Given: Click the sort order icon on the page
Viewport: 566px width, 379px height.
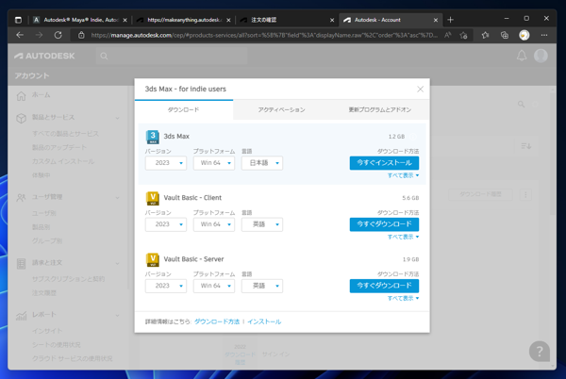Looking at the screenshot, I should click(526, 146).
